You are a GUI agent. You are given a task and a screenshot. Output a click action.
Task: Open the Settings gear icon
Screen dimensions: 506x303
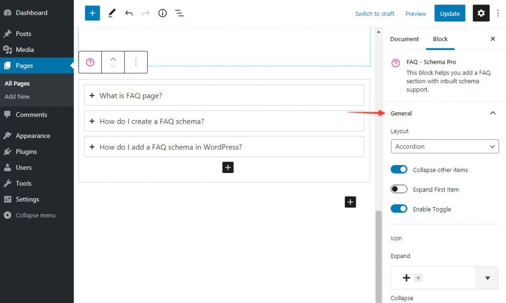click(481, 13)
